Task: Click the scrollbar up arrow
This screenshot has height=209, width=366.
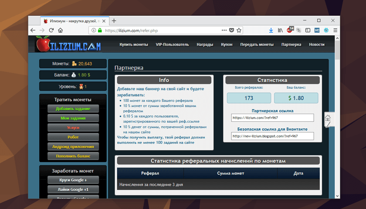Action: tap(337, 38)
